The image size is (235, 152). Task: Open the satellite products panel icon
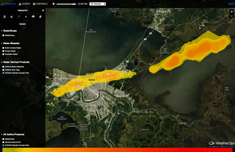[12, 17]
